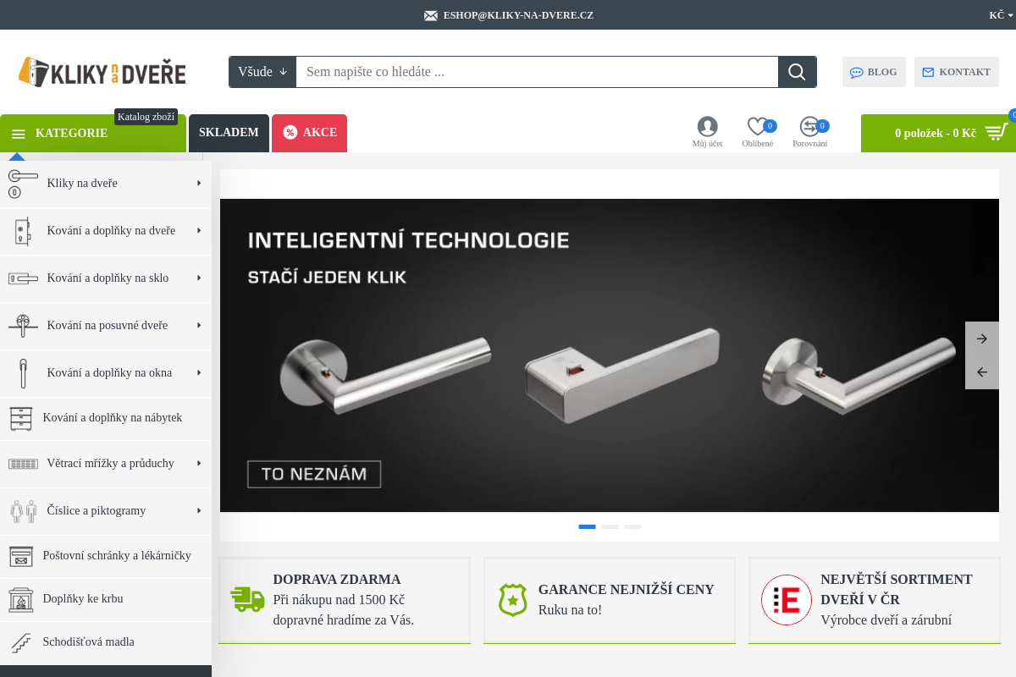Open the KČ currency dropdown
The image size is (1016, 677).
1000,15
